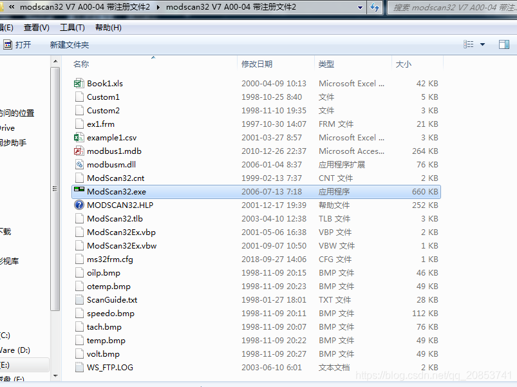This screenshot has height=387, width=517.
Task: Click the ModScan32.cnt file icon
Action: [x=79, y=178]
